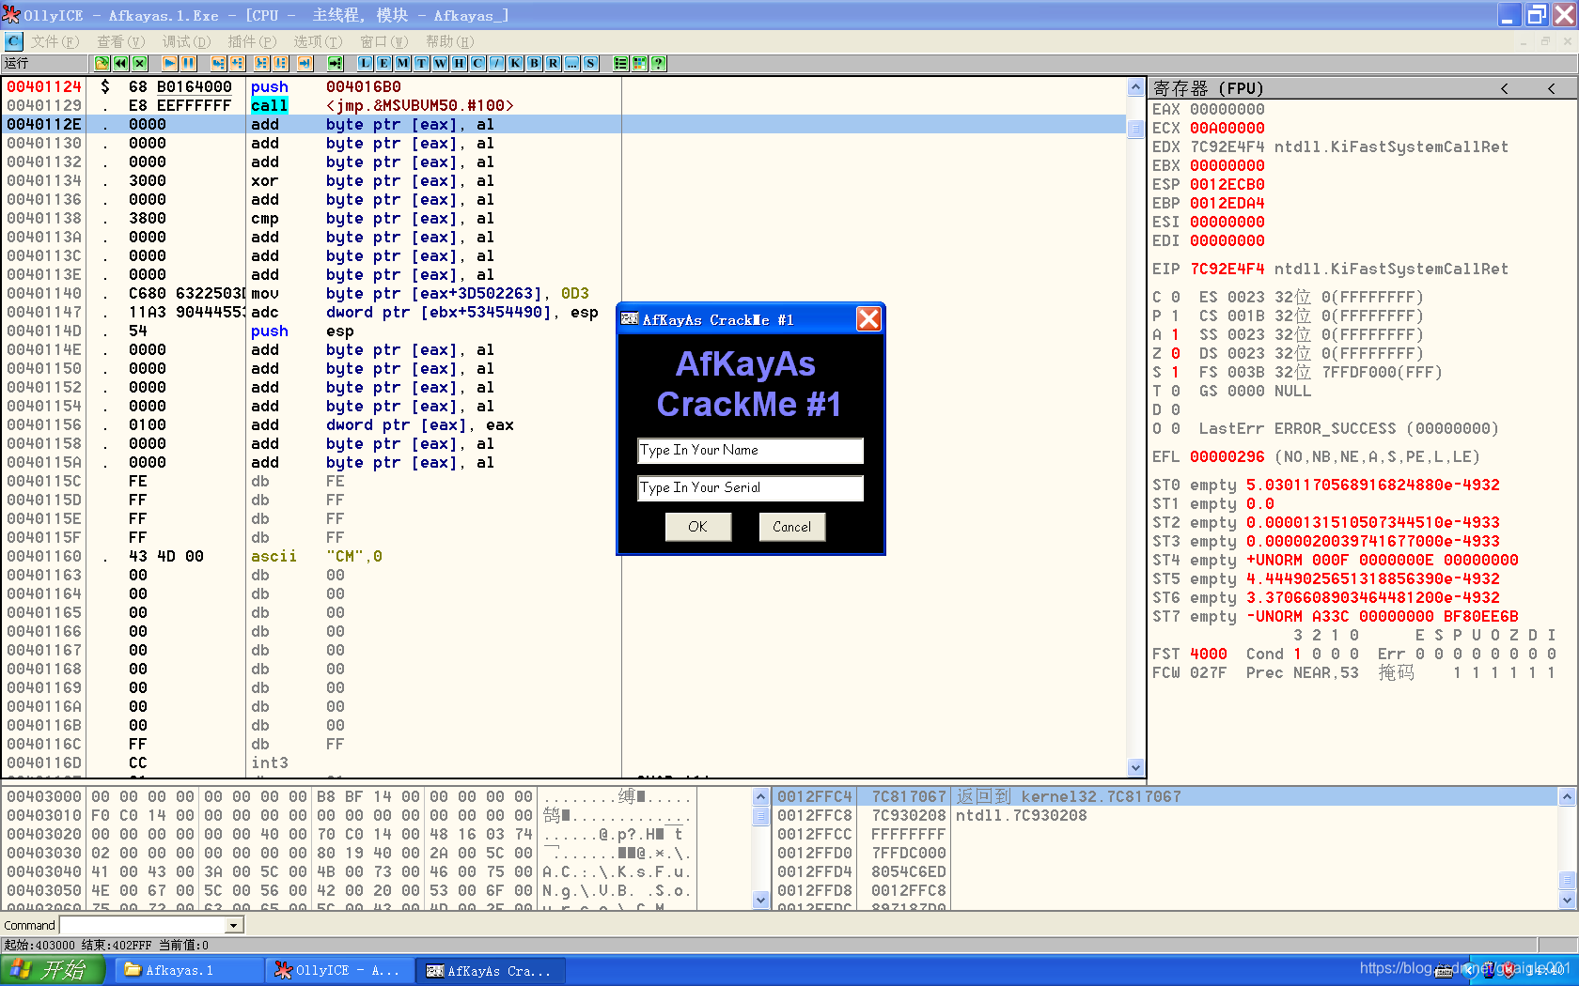Screen dimensions: 1579x986
Task: Select disassembly line at address 00401124
Action: (564, 86)
